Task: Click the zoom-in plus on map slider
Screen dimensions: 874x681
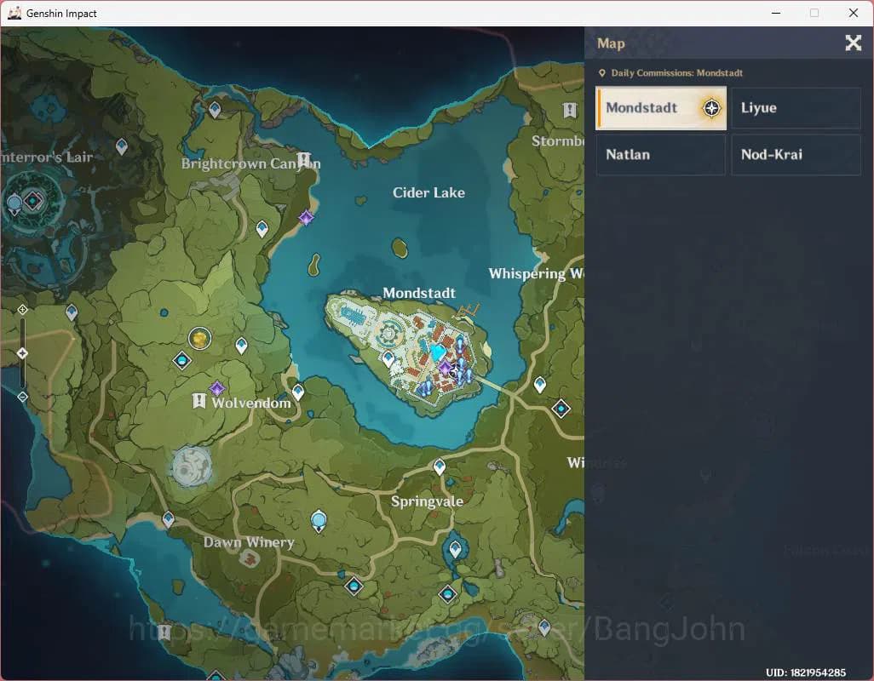Action: click(22, 310)
